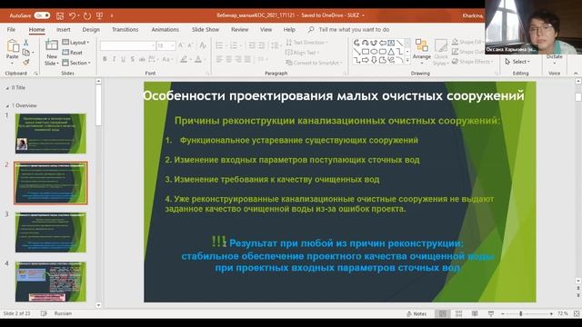Center text in Paragraph group
Screen dimensions: 582x327
click(x=228, y=59)
